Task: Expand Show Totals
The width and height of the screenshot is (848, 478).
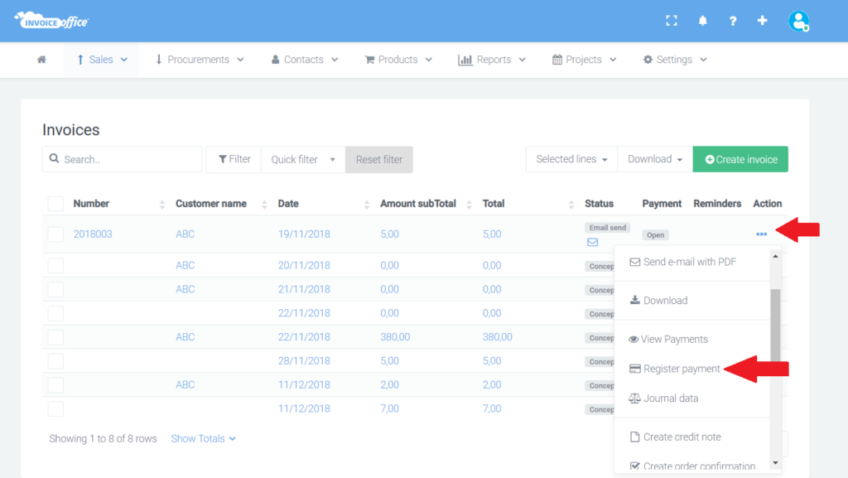Action: click(204, 438)
